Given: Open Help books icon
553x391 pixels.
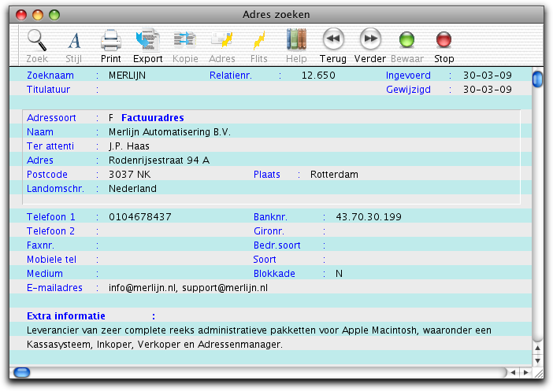Looking at the screenshot, I should 296,39.
